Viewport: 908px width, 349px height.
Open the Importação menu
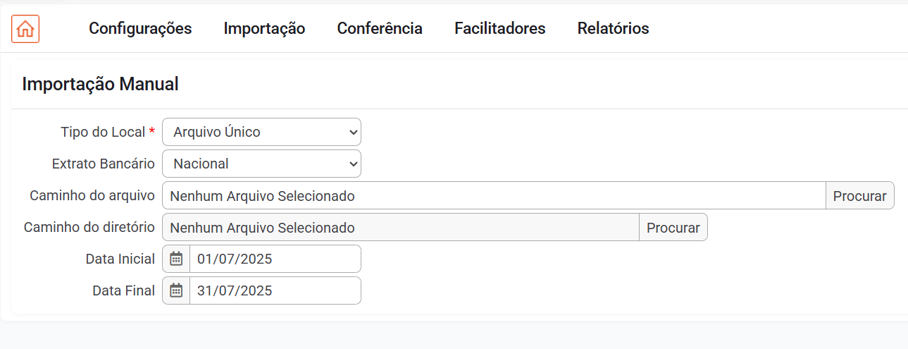click(x=264, y=29)
